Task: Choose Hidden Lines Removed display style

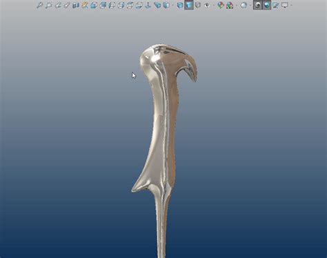Action: coord(198,6)
